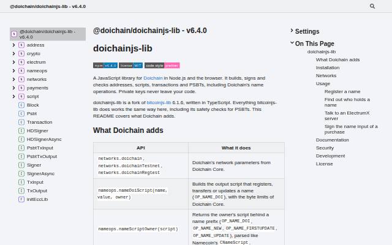Click the namespace icon beside crypto

(21, 53)
